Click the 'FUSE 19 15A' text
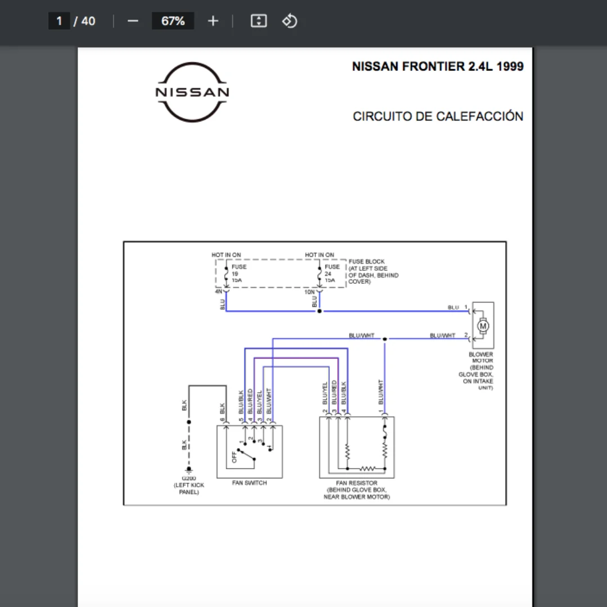The width and height of the screenshot is (607, 607). click(238, 273)
